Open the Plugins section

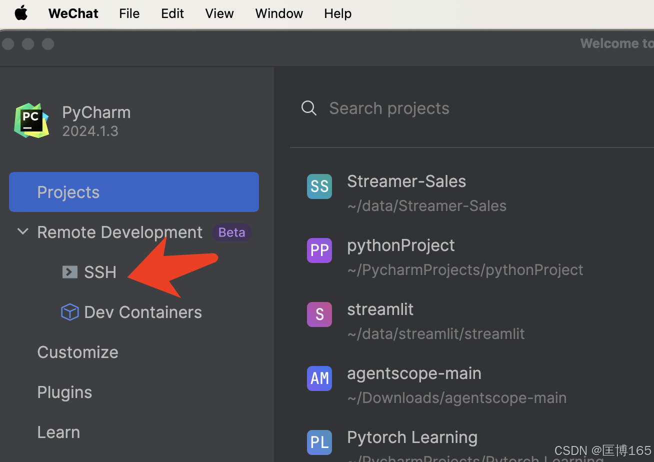(64, 392)
